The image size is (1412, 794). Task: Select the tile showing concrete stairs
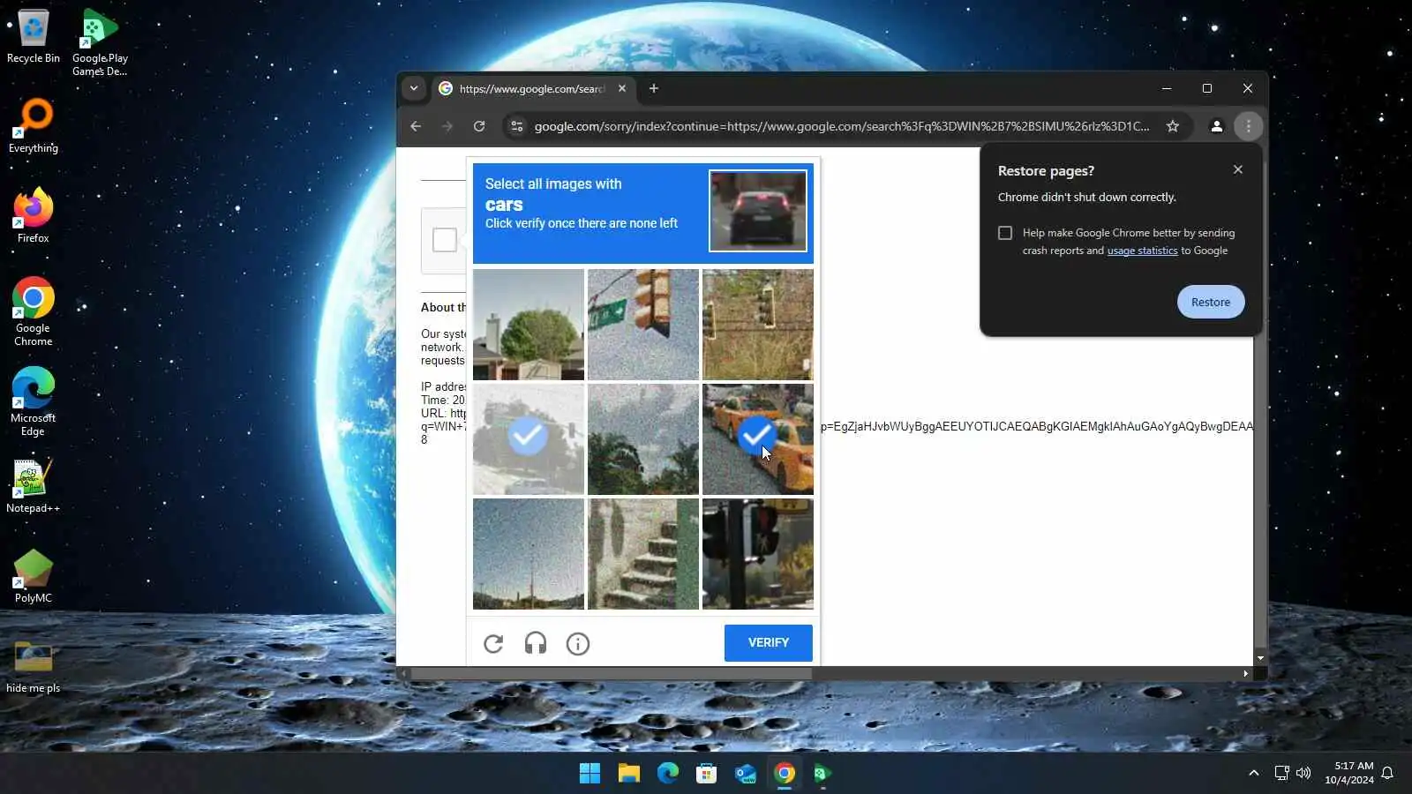coord(643,554)
